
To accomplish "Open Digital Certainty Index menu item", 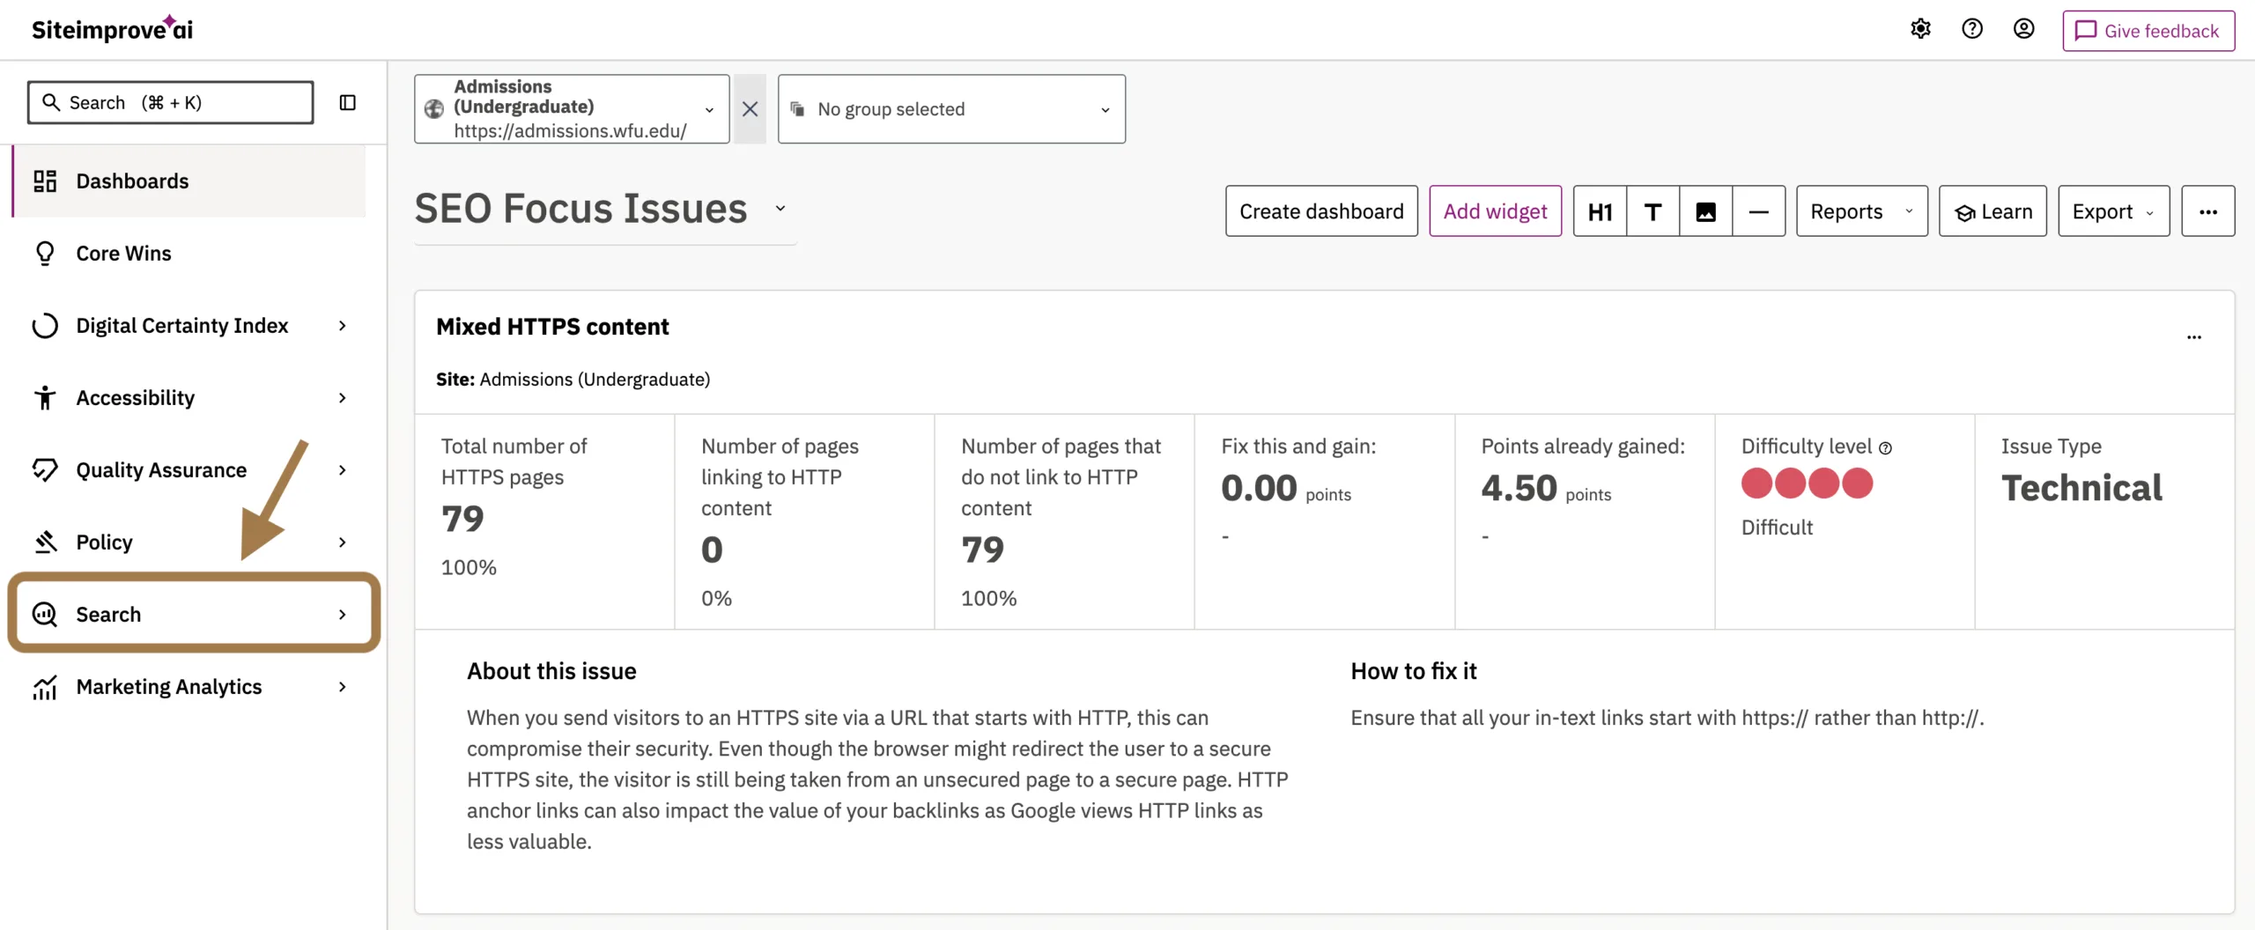I will [x=181, y=326].
